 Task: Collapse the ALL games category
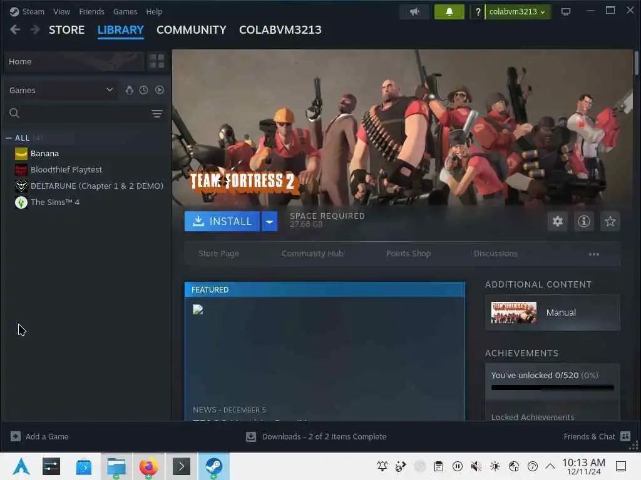(9, 138)
